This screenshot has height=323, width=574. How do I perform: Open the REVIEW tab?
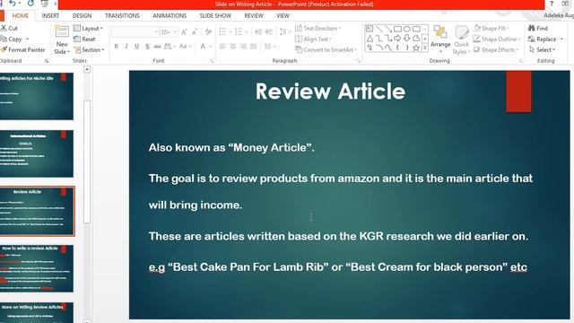[254, 16]
